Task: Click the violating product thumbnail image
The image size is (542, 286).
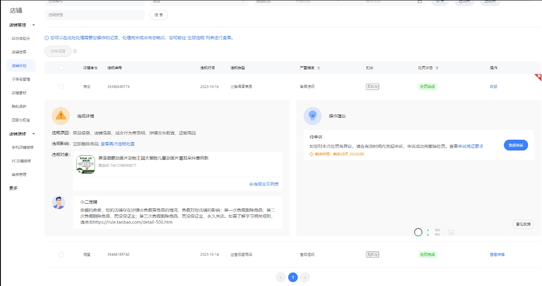Action: 85,165
